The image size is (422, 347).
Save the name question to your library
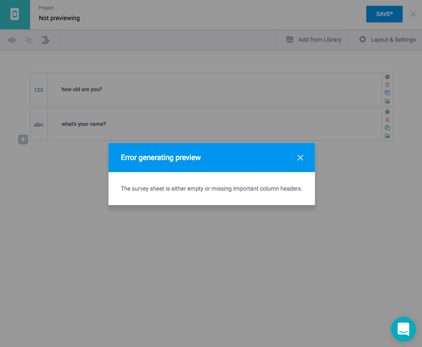point(387,136)
